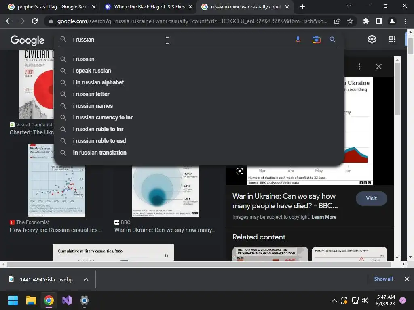Select suggestion 'i speak russian'
414x310 pixels.
(199, 71)
